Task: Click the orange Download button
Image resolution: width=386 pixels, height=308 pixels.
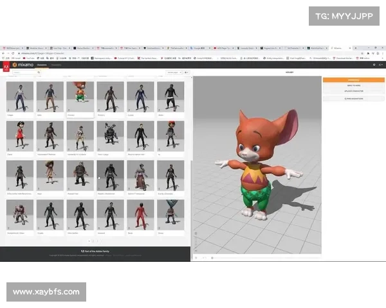Action: [353, 80]
